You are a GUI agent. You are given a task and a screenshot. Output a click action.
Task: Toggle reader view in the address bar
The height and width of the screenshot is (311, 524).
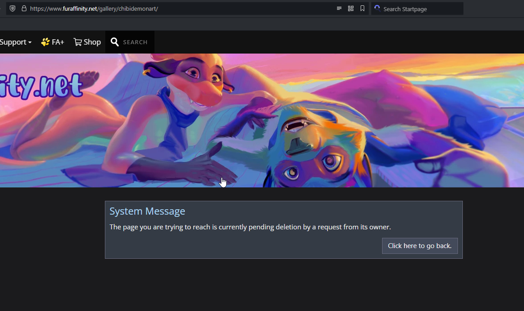pos(339,8)
